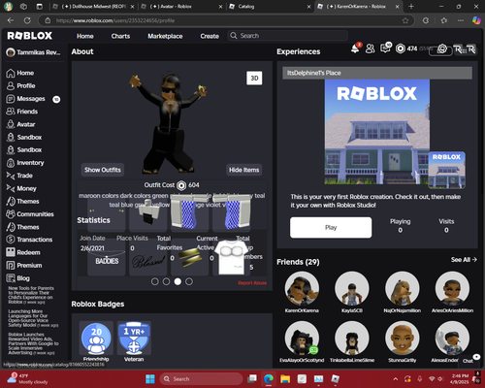Open Blog in the left sidebar
This screenshot has width=485, height=388.
[x=18, y=278]
